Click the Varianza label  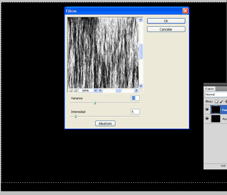[77, 98]
